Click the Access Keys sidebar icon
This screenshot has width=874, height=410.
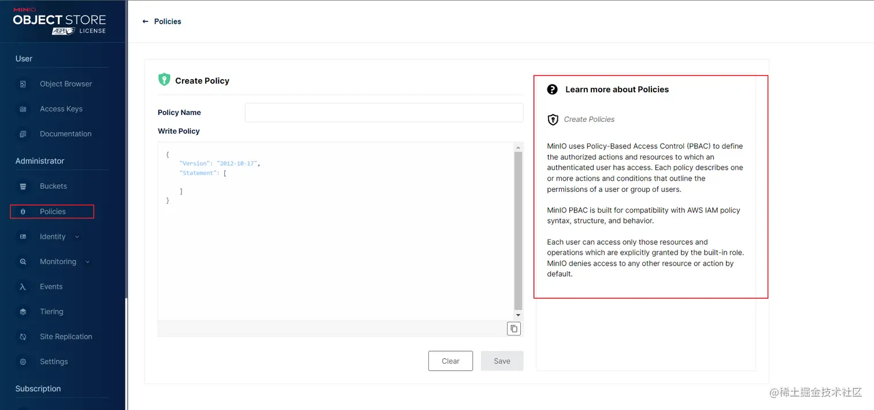pos(23,109)
